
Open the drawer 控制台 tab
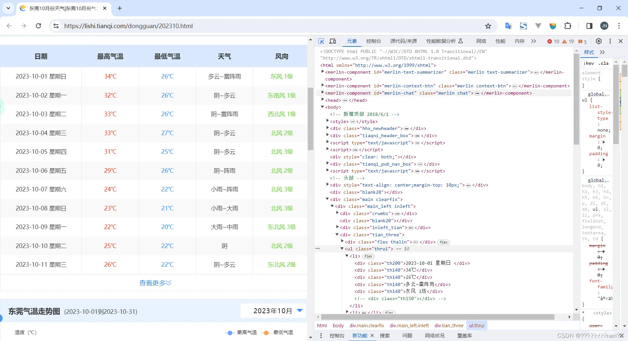point(337,336)
